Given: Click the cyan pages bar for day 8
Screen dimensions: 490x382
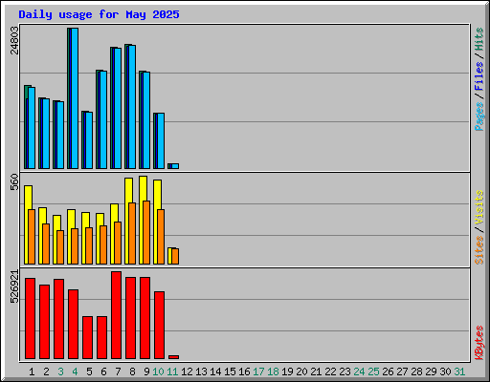Looking at the screenshot, I should click(x=132, y=107).
